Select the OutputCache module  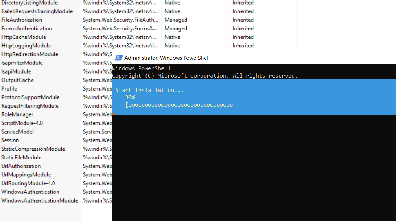17,80
